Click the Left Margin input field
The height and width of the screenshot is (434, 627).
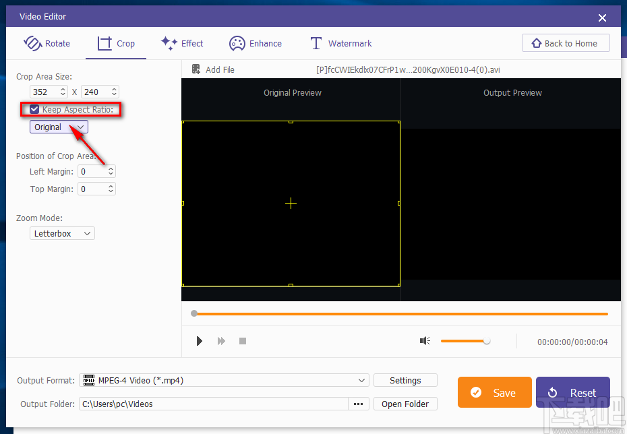93,171
